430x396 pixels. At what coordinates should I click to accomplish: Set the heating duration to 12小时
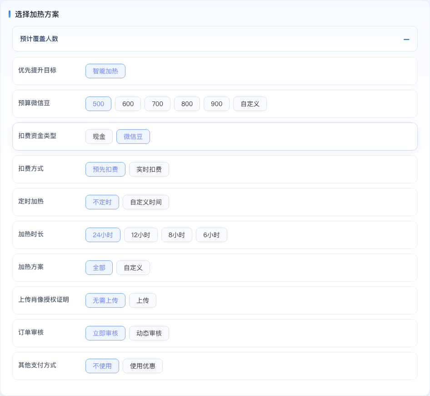click(x=141, y=235)
